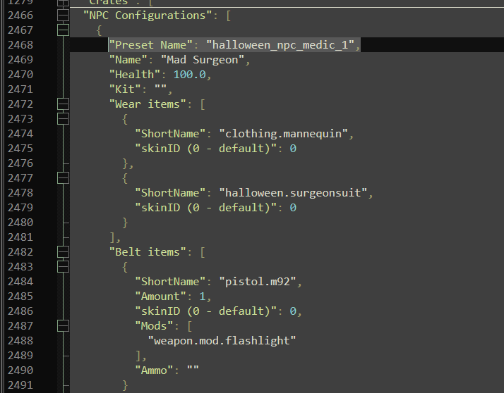Click the Amount value 1
The image size is (504, 393).
(x=202, y=297)
